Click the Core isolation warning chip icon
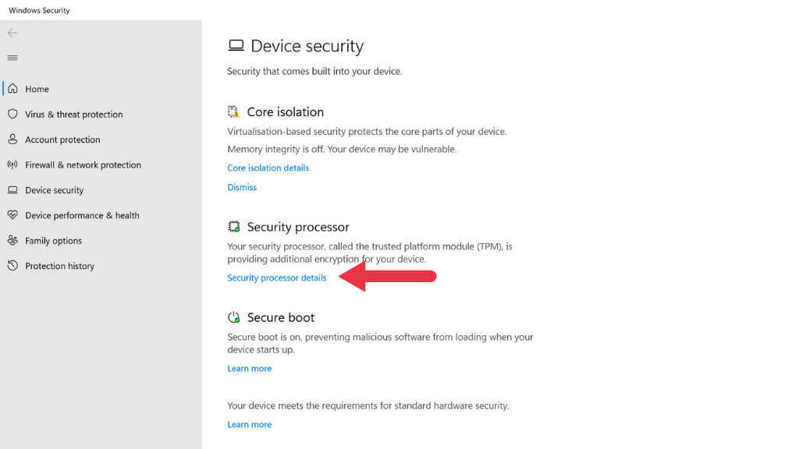Viewport: 799px width, 449px height. [x=233, y=111]
